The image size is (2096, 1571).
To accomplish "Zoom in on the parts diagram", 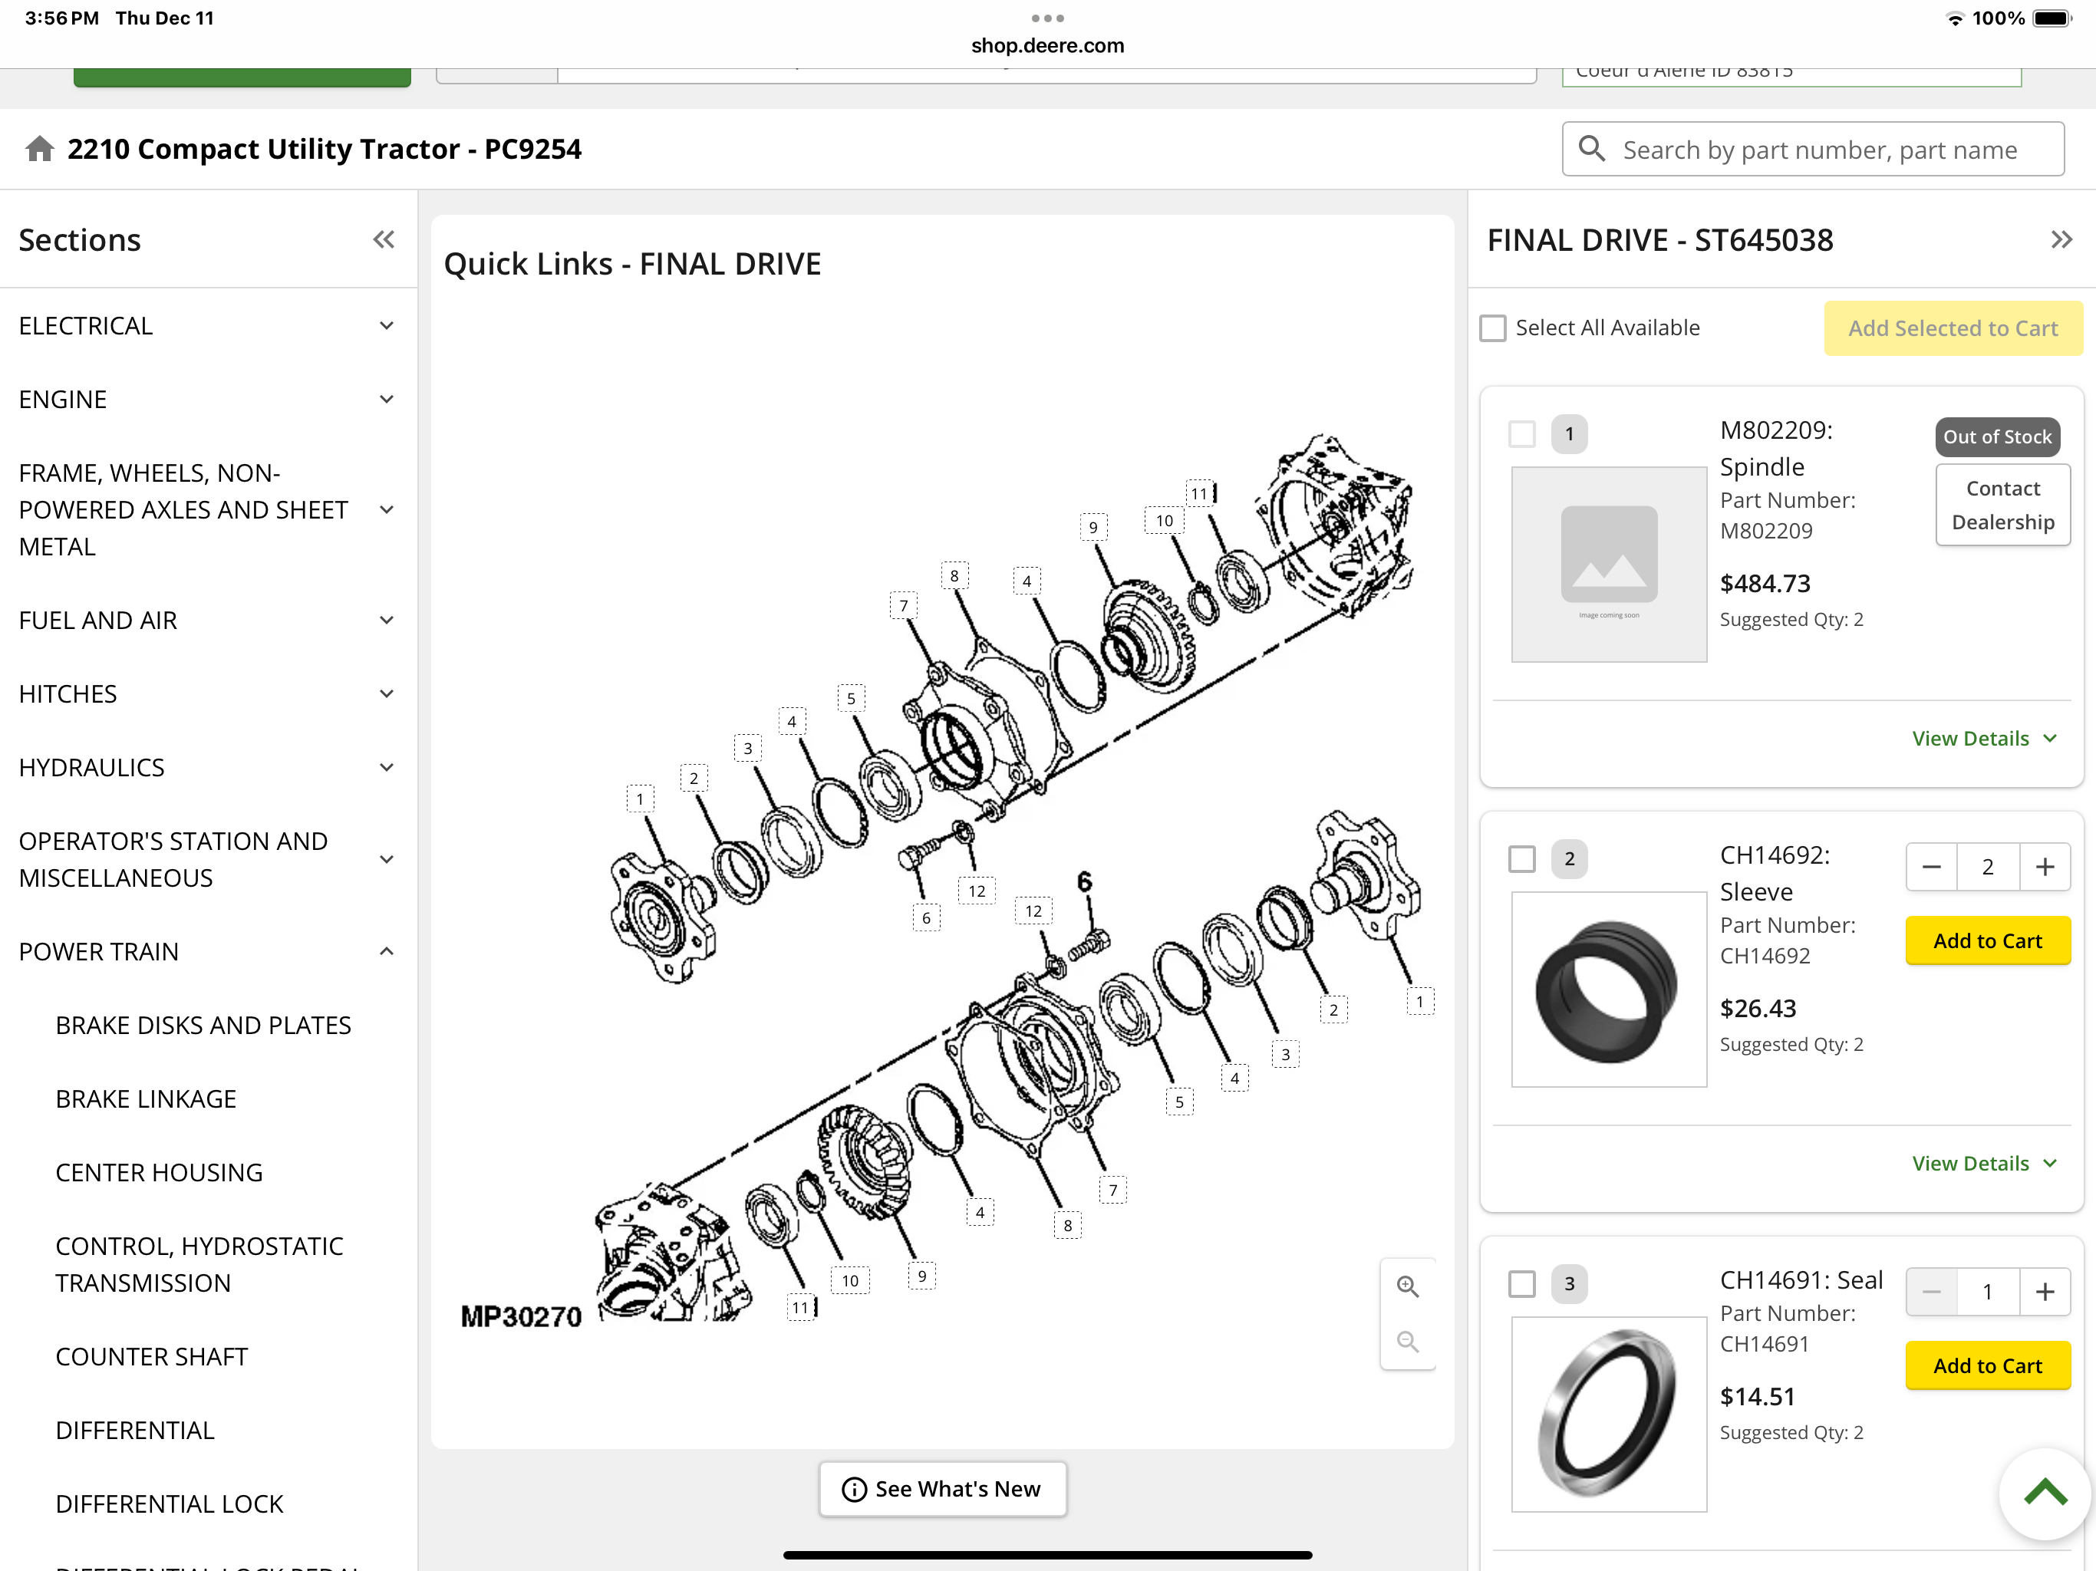I will click(1407, 1286).
